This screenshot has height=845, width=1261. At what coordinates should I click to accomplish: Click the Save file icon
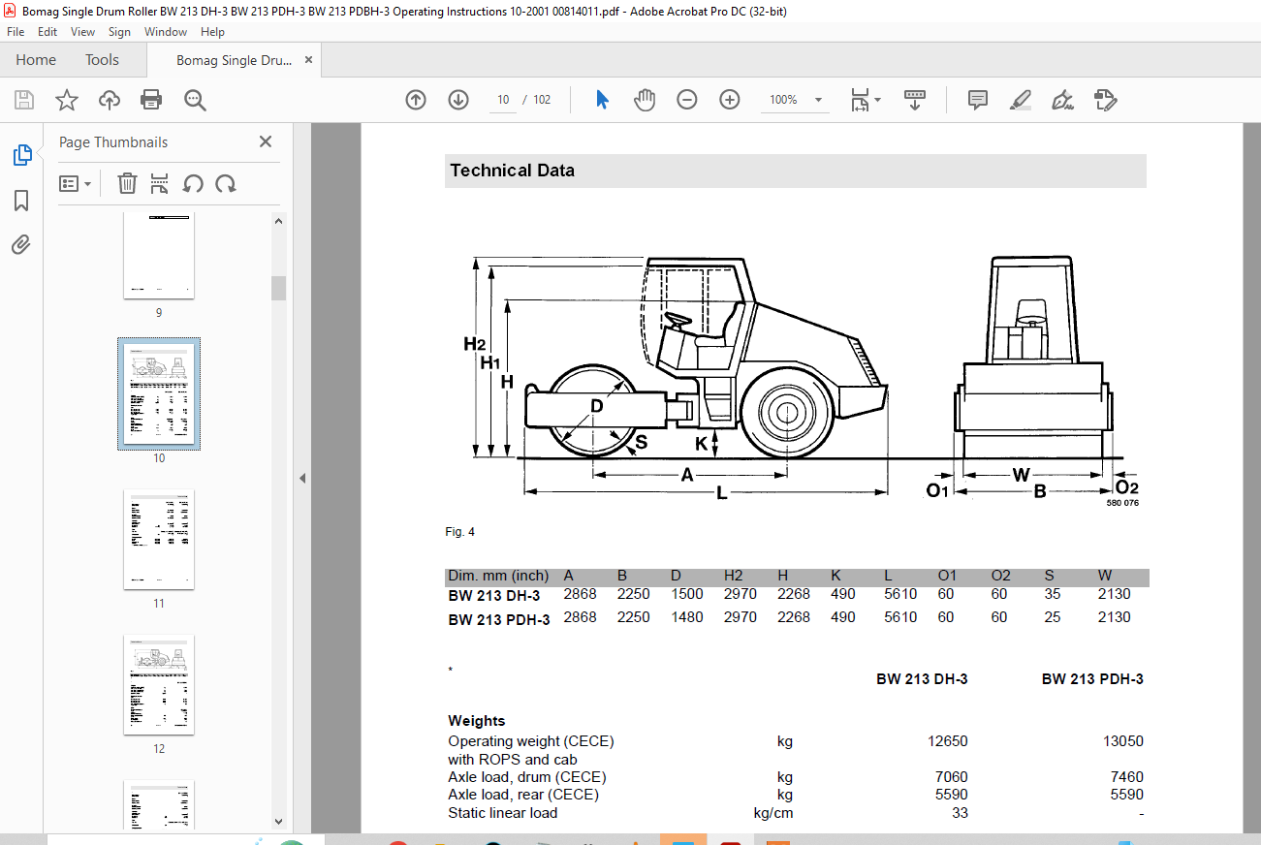24,100
